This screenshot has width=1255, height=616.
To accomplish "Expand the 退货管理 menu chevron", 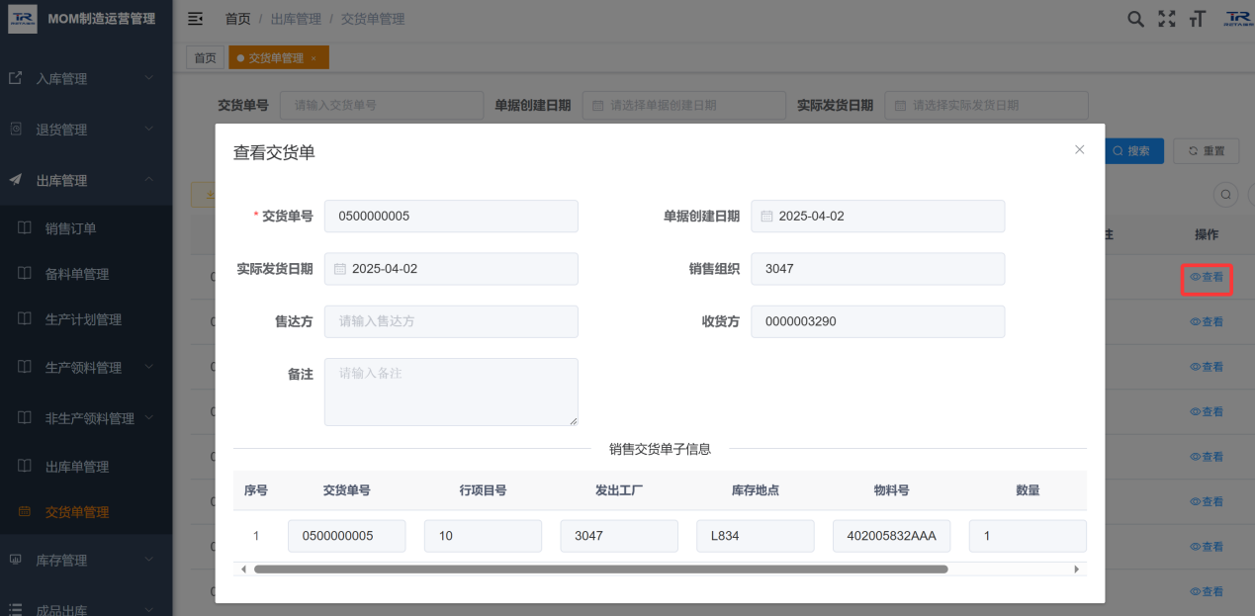I will pos(148,129).
